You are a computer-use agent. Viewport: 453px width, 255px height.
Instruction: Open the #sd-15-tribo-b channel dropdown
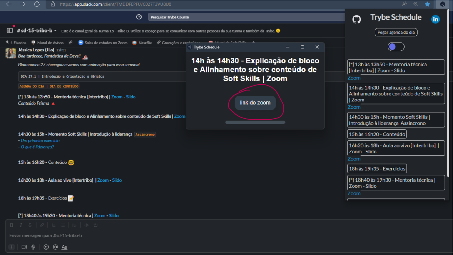(x=37, y=31)
